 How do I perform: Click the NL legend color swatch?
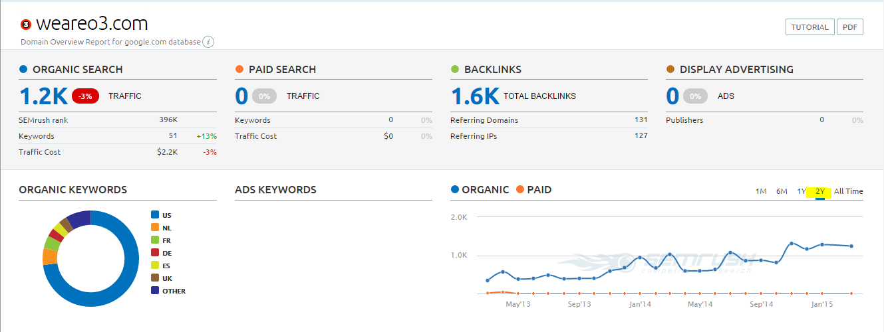click(x=155, y=228)
